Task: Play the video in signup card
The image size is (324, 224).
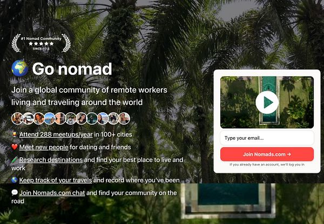Action: coord(267,103)
